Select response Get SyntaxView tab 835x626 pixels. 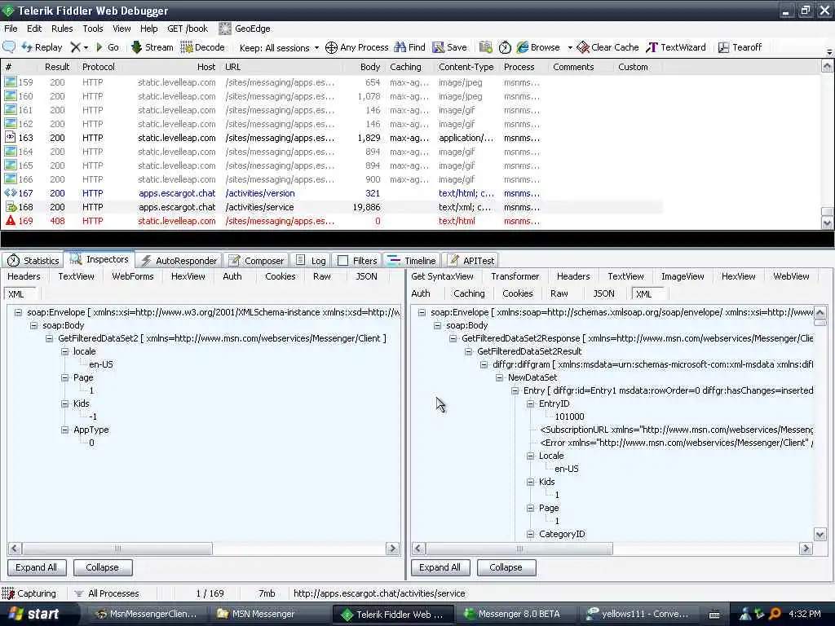point(442,276)
